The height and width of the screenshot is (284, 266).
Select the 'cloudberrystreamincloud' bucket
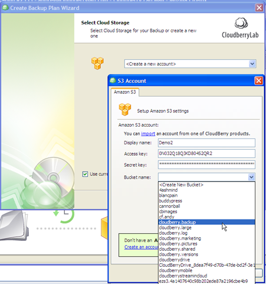click(206, 276)
